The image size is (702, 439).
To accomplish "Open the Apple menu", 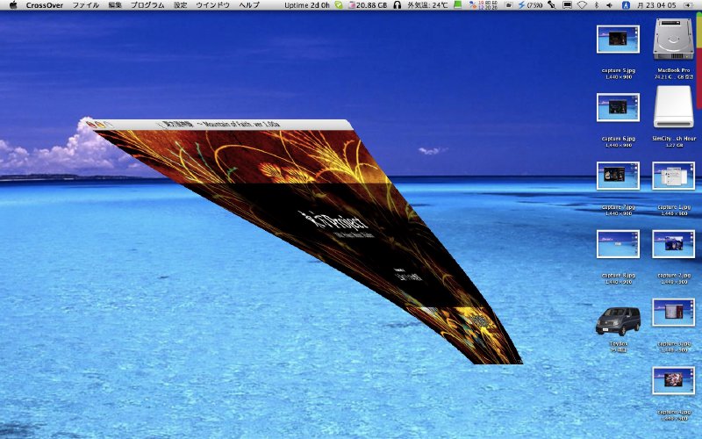I will click(x=13, y=5).
